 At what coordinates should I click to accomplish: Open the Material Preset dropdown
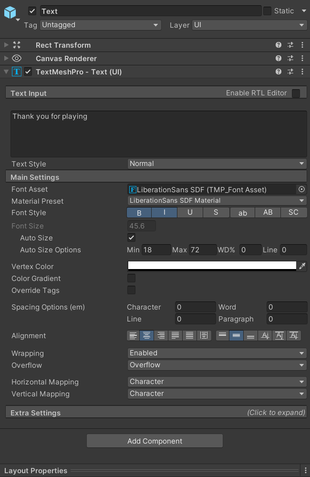point(217,200)
